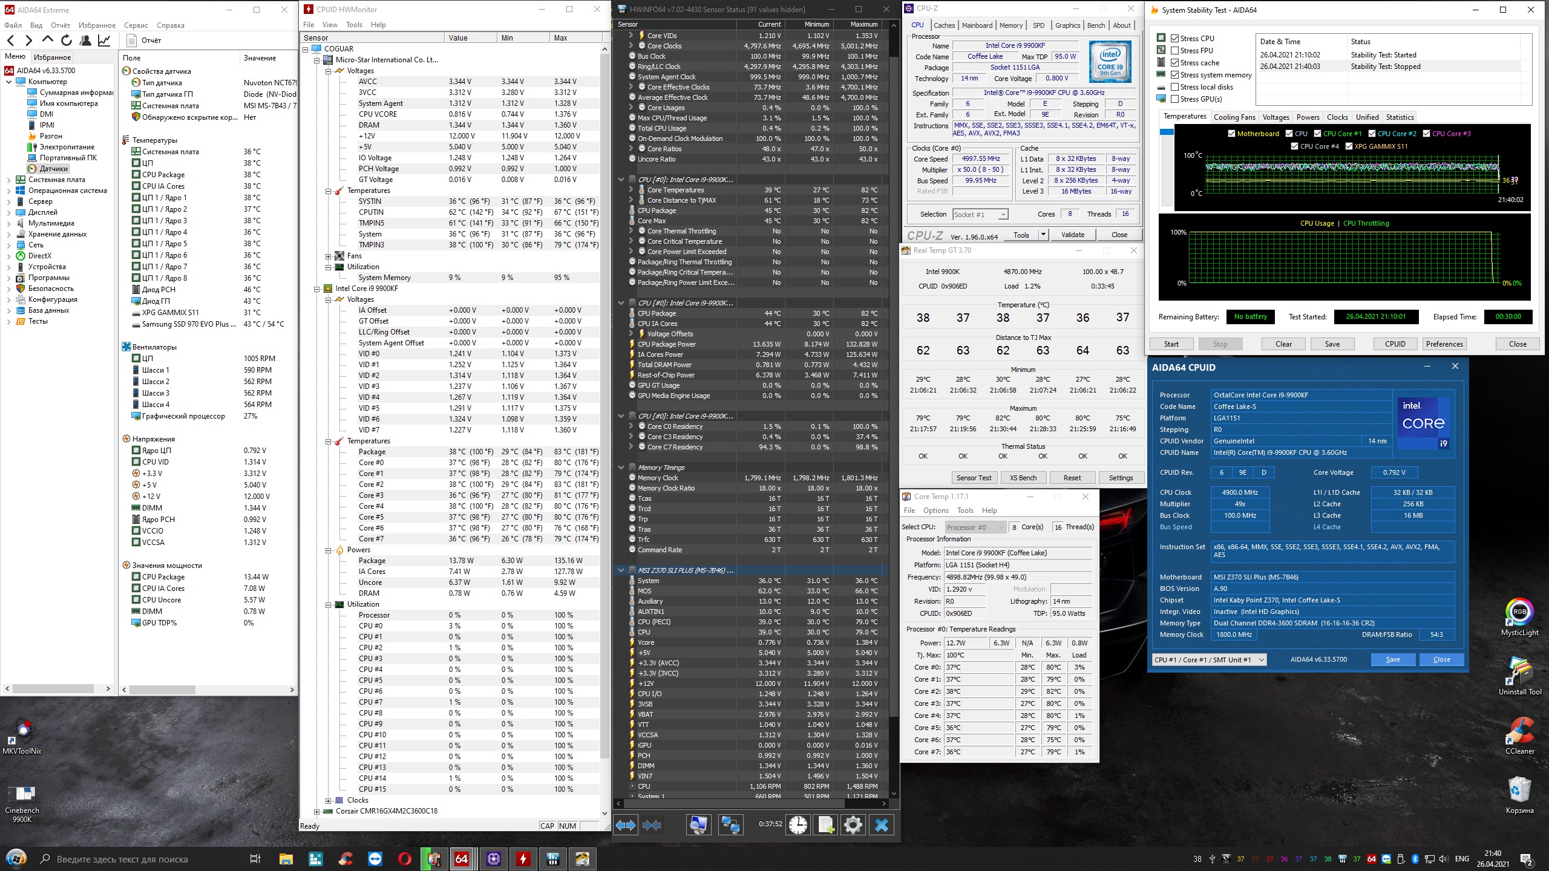Viewport: 1549px width, 871px height.
Task: Click HWiNFO log file icon
Action: 826,825
